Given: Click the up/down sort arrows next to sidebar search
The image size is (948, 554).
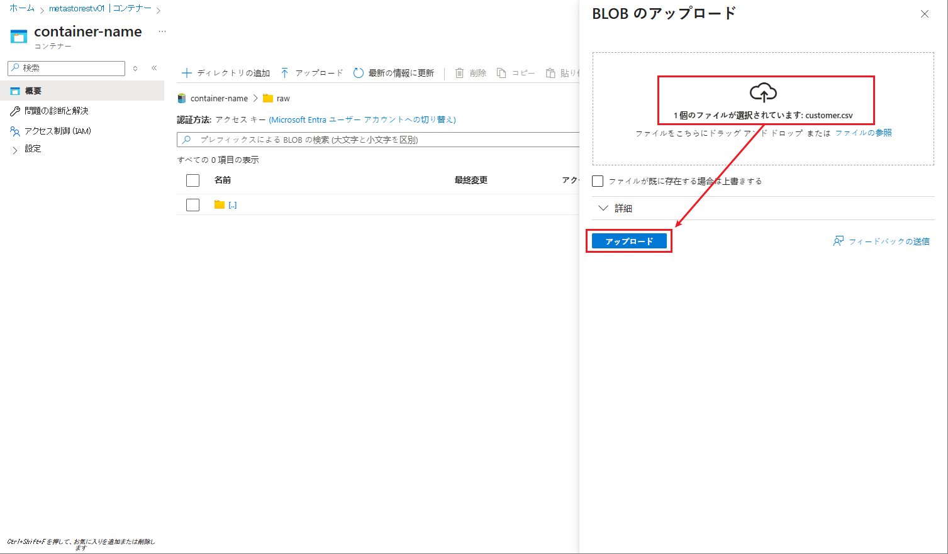Looking at the screenshot, I should [x=135, y=68].
